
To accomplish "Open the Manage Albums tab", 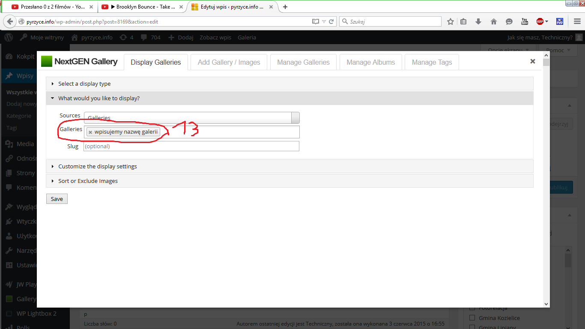I will [370, 62].
